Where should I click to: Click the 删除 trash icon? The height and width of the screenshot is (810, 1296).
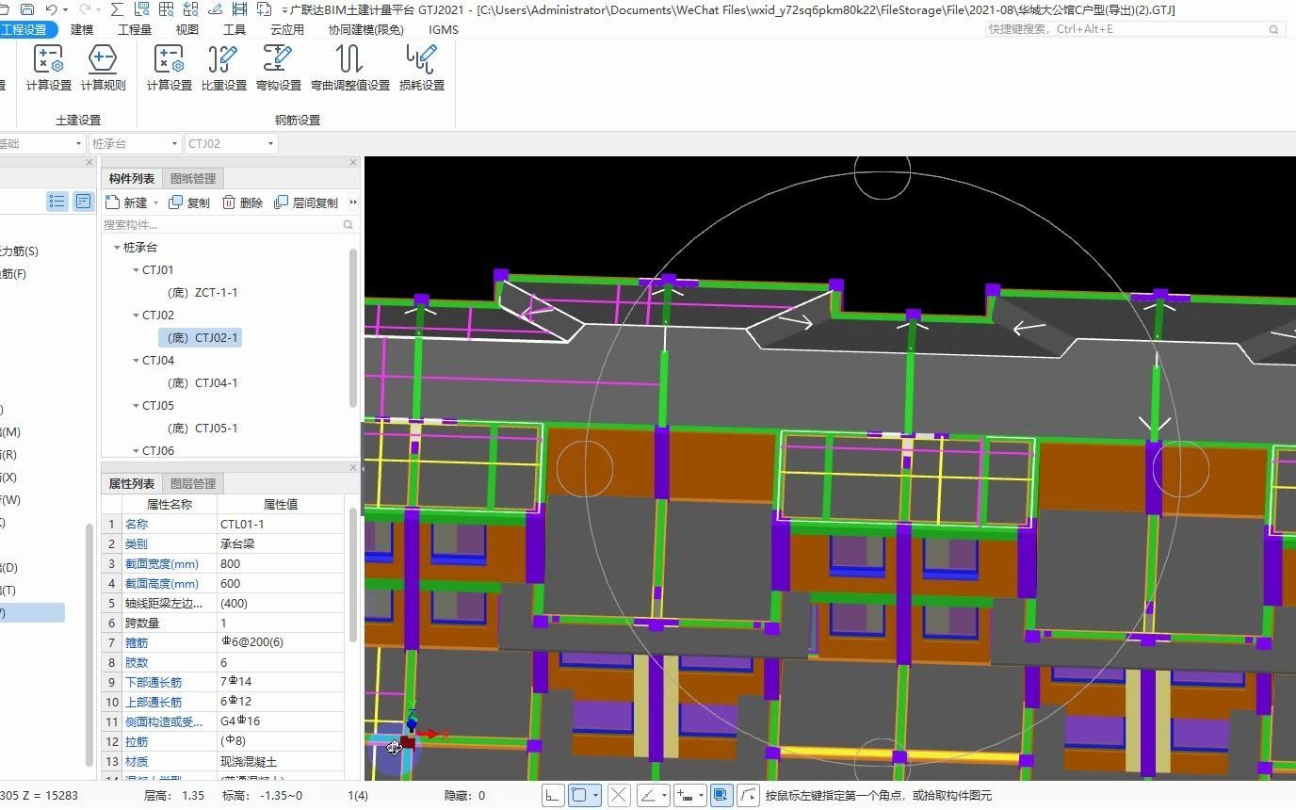229,202
